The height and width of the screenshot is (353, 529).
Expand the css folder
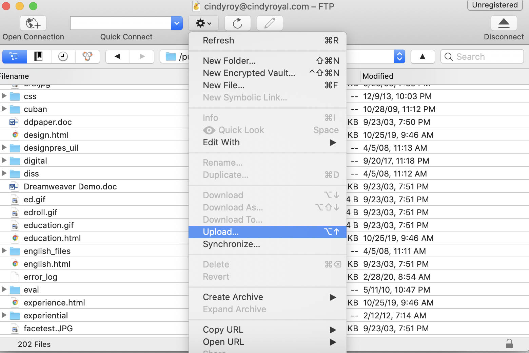(x=4, y=96)
